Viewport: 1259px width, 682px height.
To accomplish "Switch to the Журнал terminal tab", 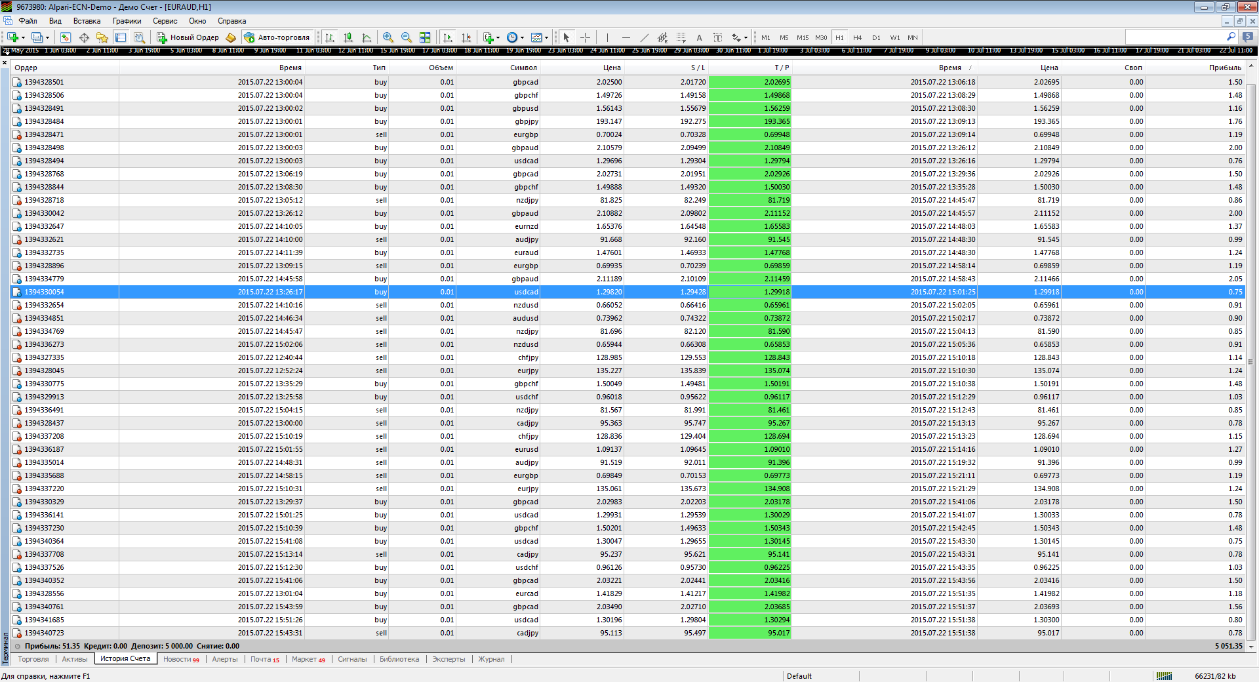I will (491, 659).
